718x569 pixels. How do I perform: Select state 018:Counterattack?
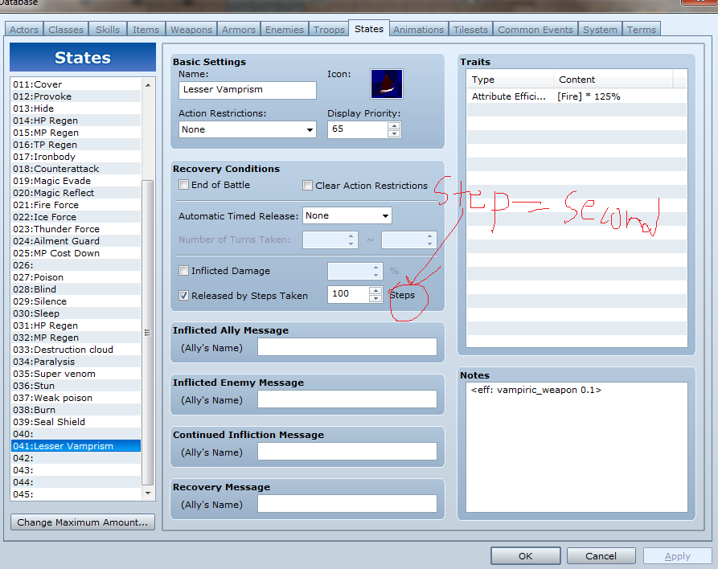click(x=76, y=169)
